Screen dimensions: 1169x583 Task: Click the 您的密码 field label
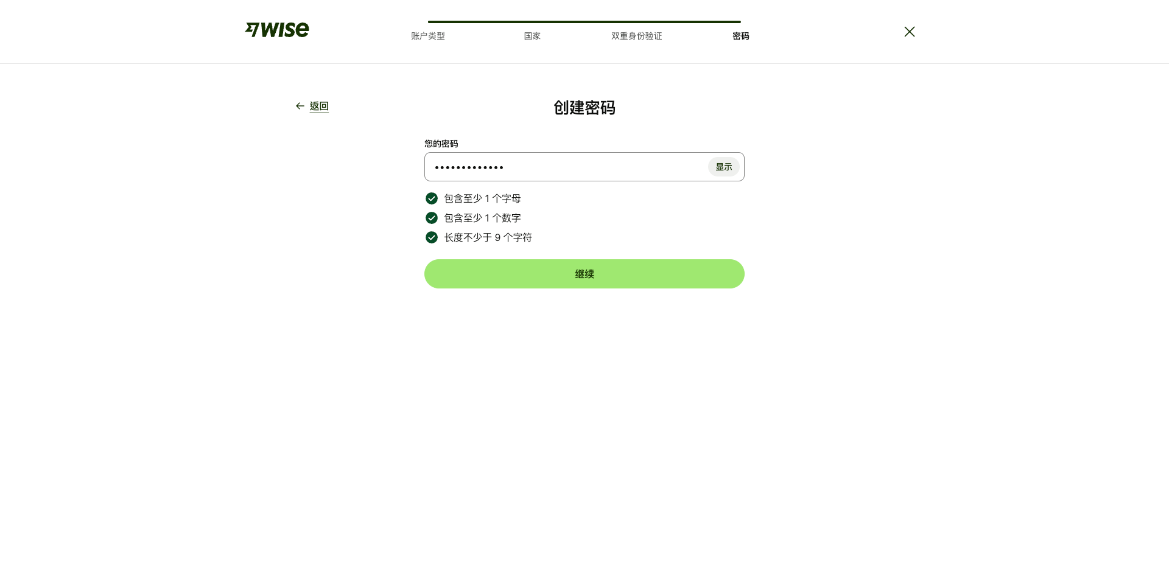tap(441, 143)
